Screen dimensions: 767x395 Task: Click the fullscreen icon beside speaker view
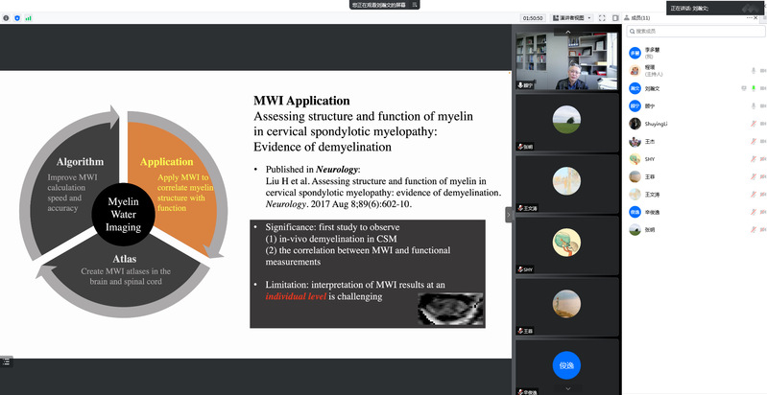603,17
